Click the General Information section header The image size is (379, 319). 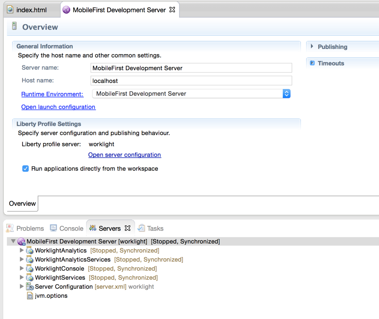[x=45, y=46]
